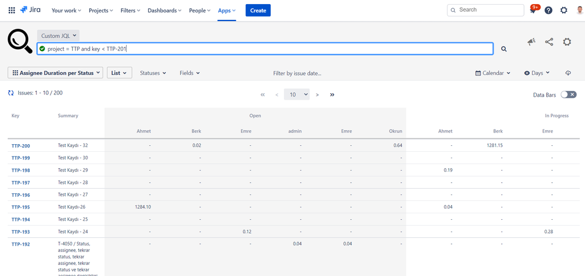Image resolution: width=585 pixels, height=276 pixels.
Task: Expand the Fields dropdown
Action: tap(189, 73)
